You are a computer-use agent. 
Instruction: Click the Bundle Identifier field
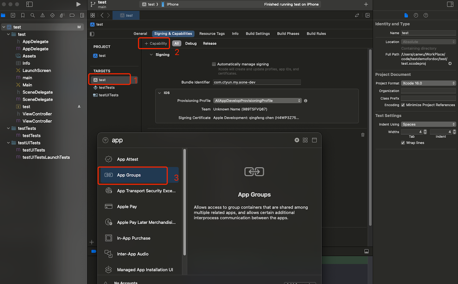tap(257, 82)
